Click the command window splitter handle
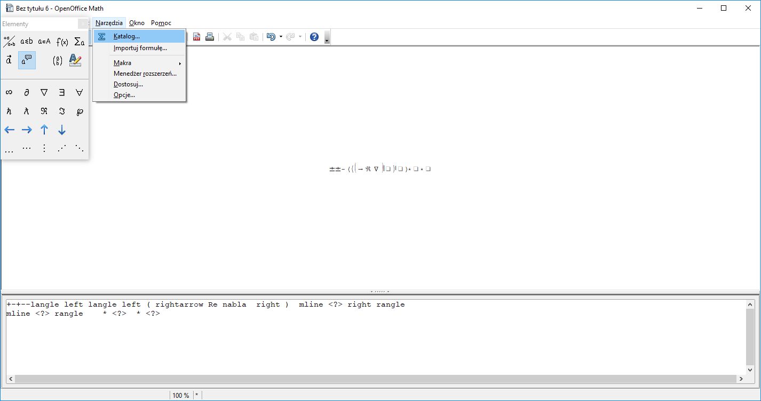Screen dimensions: 761x401 380,292
